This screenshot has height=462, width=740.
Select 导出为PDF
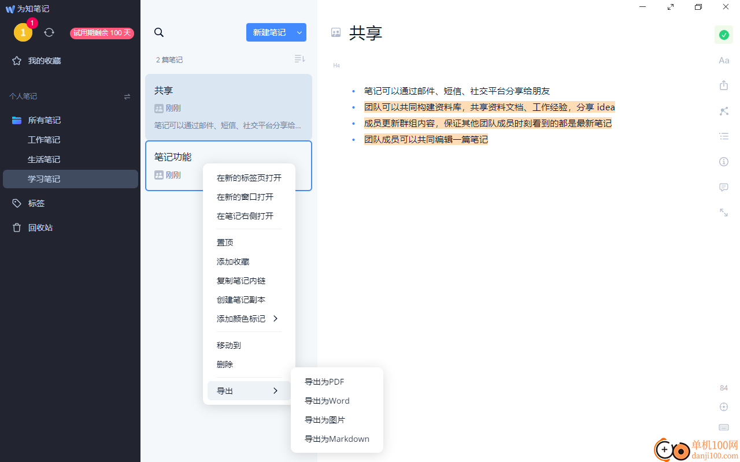point(337,382)
